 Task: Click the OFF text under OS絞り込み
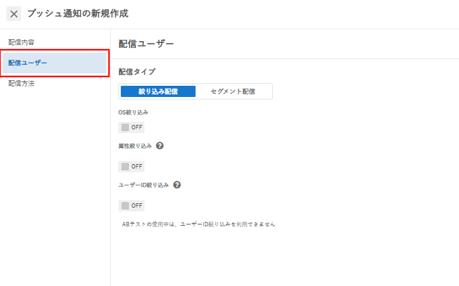click(137, 127)
